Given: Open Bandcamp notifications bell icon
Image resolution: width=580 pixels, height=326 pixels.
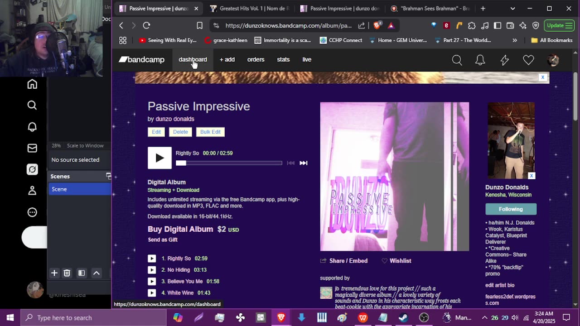Looking at the screenshot, I should (x=480, y=60).
